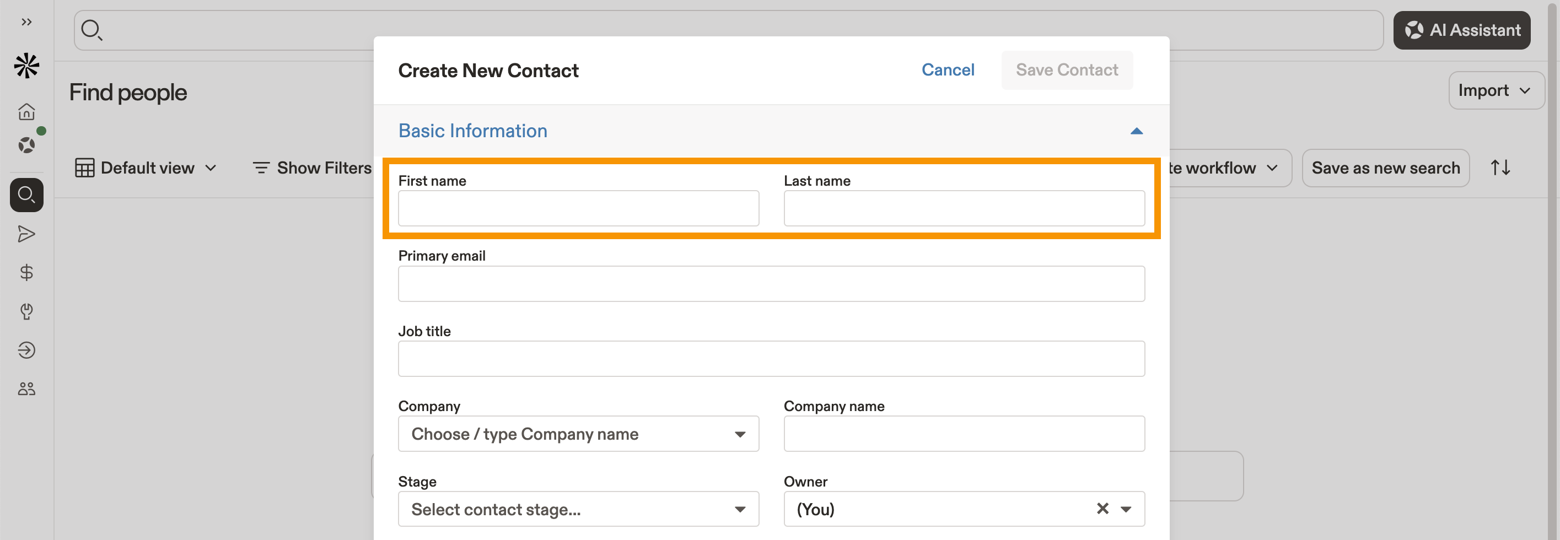The width and height of the screenshot is (1560, 540).
Task: Collapse the Basic Information section
Action: (1136, 131)
